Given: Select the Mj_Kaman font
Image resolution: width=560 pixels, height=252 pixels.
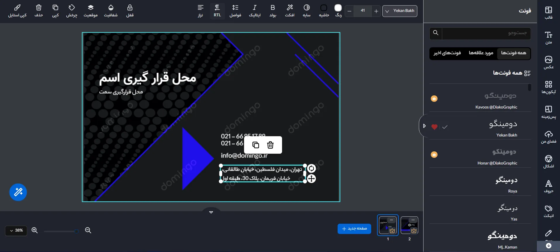Looking at the screenshot, I should [480, 238].
